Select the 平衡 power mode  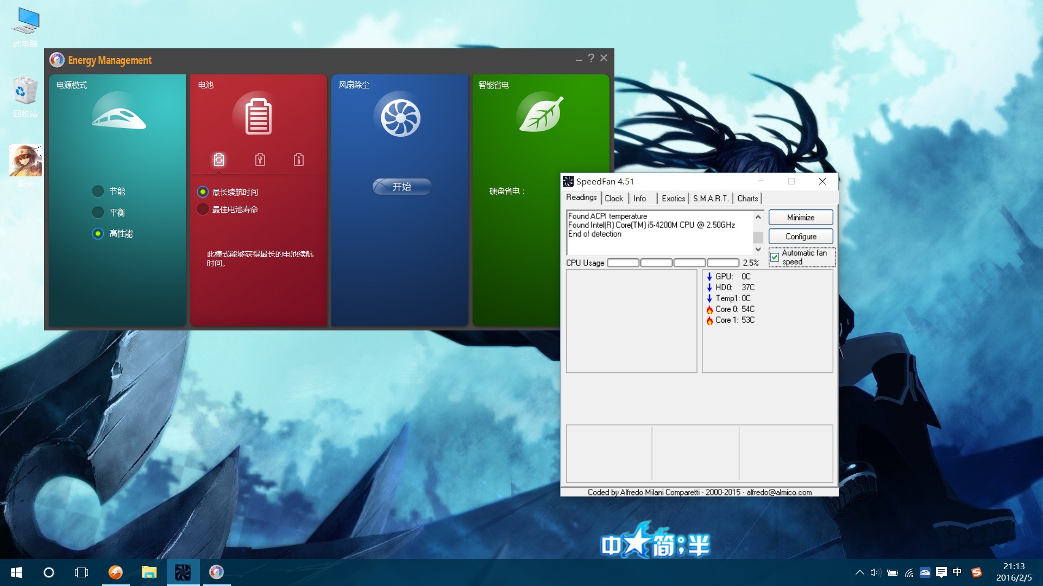click(98, 212)
